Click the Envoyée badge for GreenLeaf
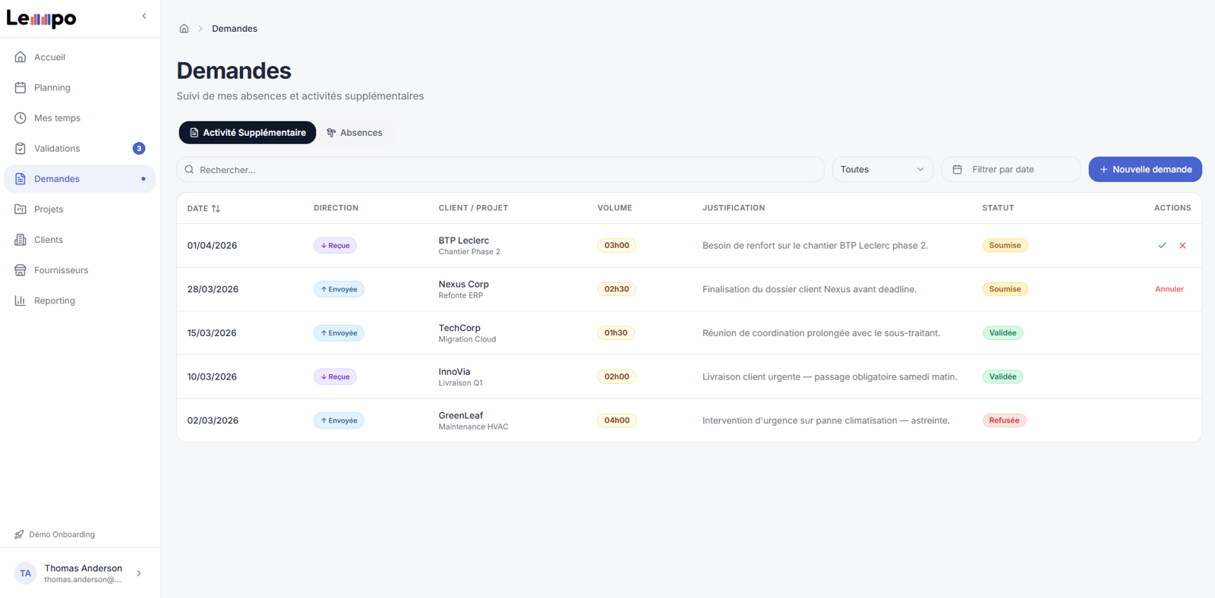The height and width of the screenshot is (598, 1215). tap(339, 420)
